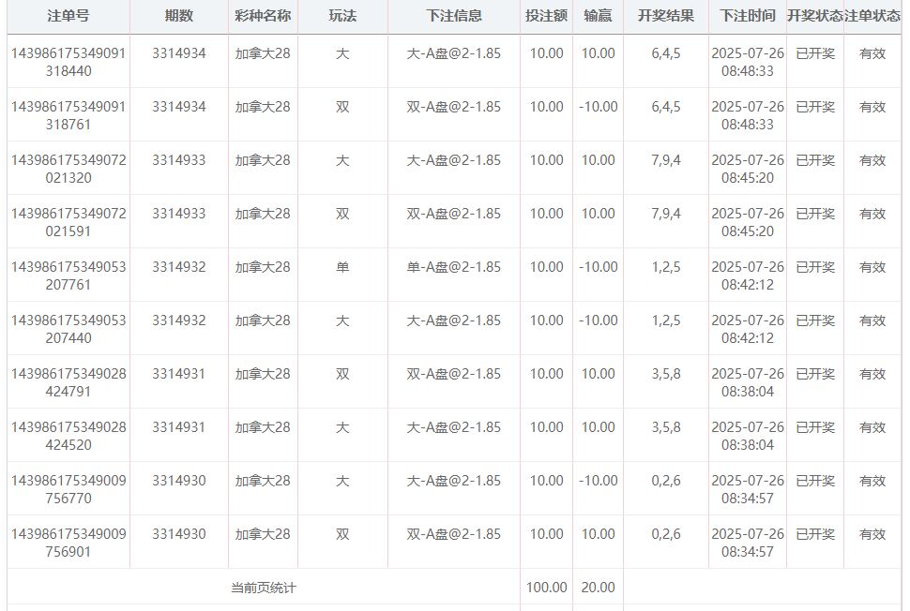Select the 下注时间 column header

click(x=748, y=16)
